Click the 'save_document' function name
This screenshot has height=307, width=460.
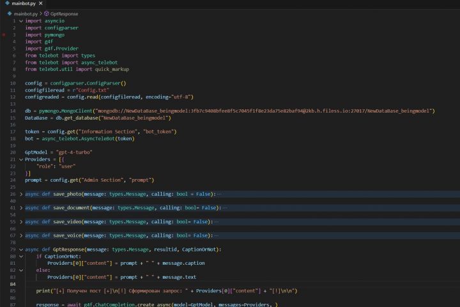tap(72, 208)
